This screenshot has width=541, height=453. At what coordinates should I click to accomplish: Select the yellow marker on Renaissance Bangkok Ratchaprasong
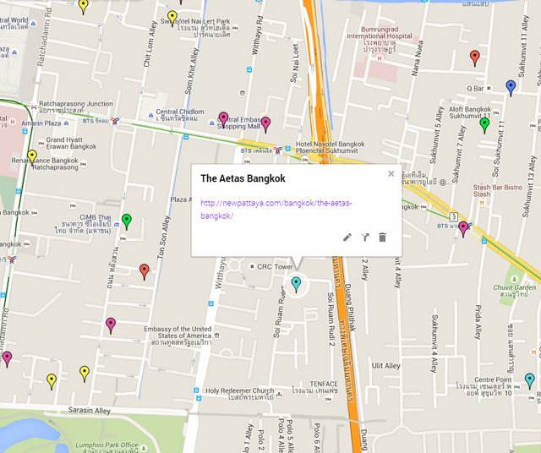[32, 157]
